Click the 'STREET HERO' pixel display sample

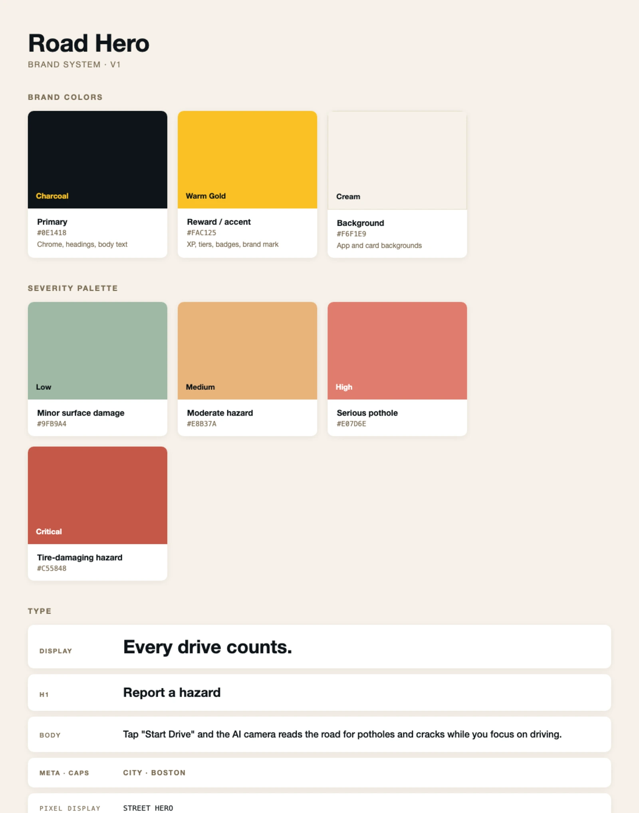[148, 808]
